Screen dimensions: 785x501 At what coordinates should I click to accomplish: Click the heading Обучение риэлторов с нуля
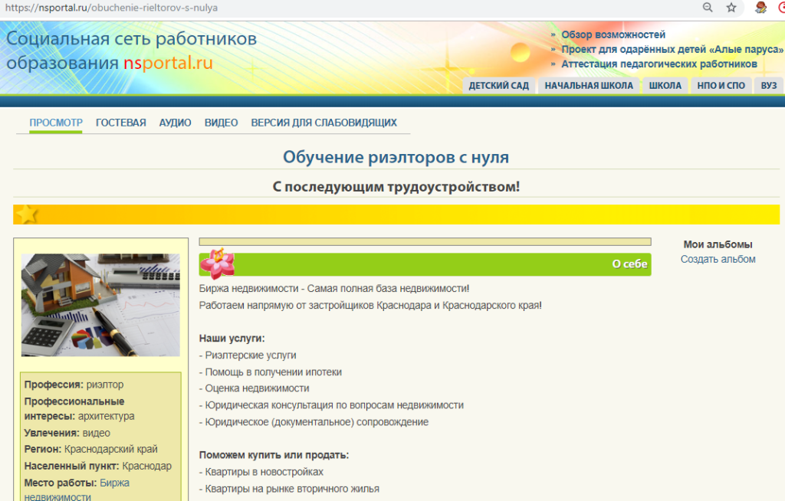coord(396,157)
